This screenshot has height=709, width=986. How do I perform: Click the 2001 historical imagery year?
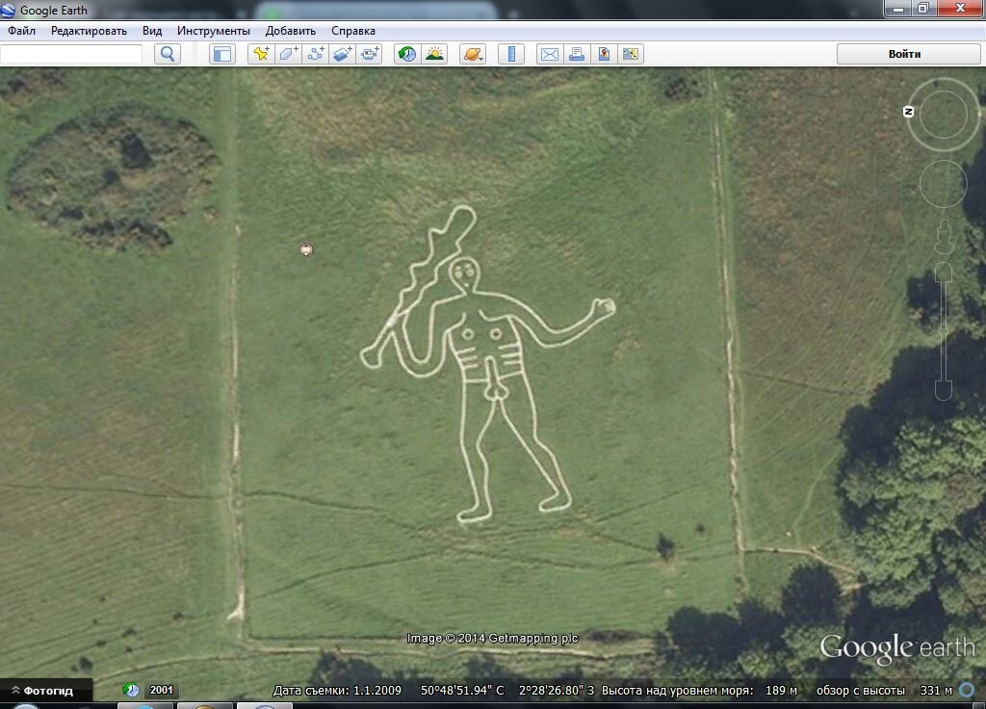(x=161, y=690)
